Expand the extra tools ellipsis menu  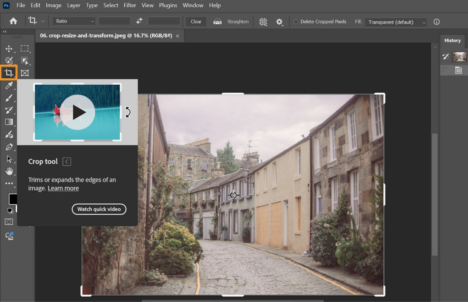click(x=9, y=183)
